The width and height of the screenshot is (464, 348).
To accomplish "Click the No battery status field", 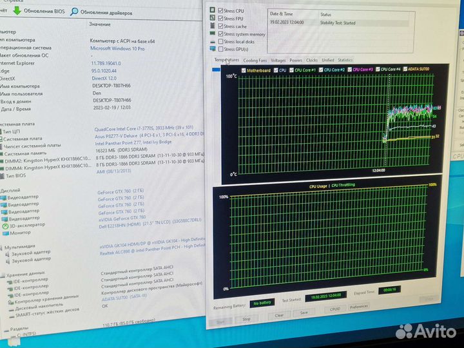I will [262, 303].
